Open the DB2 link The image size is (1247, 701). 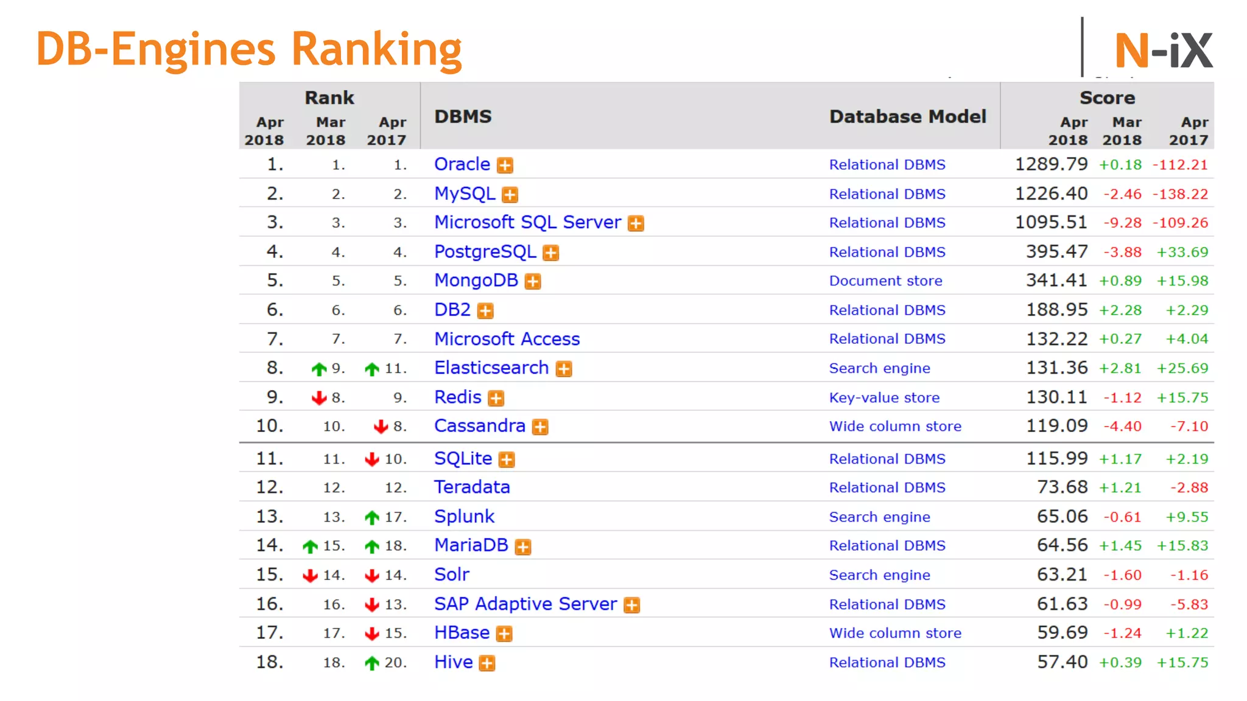pyautogui.click(x=452, y=310)
